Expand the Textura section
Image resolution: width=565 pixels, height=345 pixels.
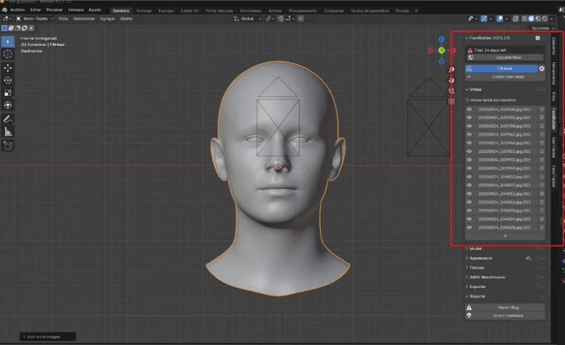(x=475, y=267)
